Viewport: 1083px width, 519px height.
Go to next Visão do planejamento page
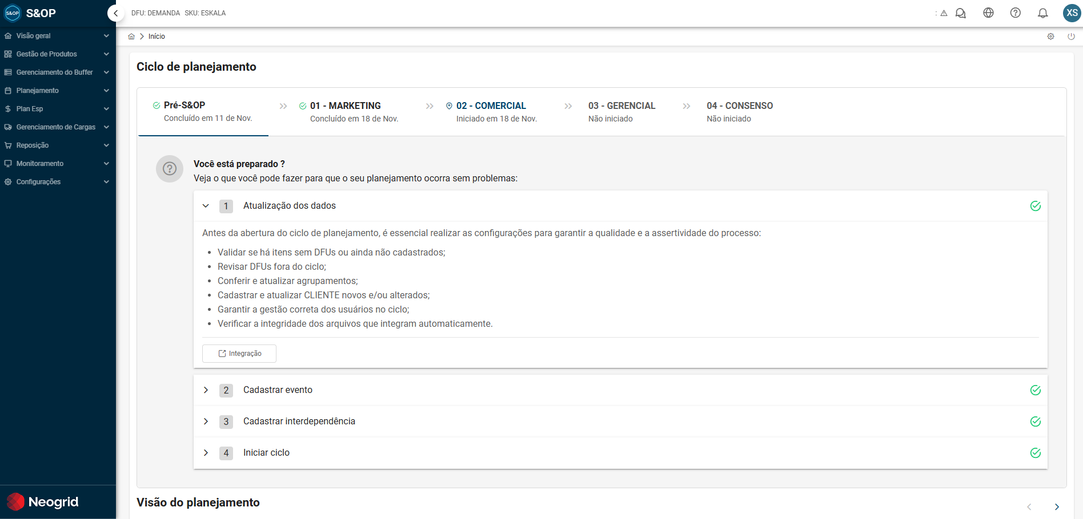(x=1057, y=506)
